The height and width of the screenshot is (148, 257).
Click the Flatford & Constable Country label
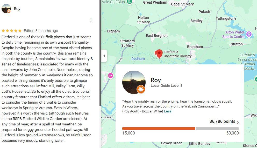point(177,54)
